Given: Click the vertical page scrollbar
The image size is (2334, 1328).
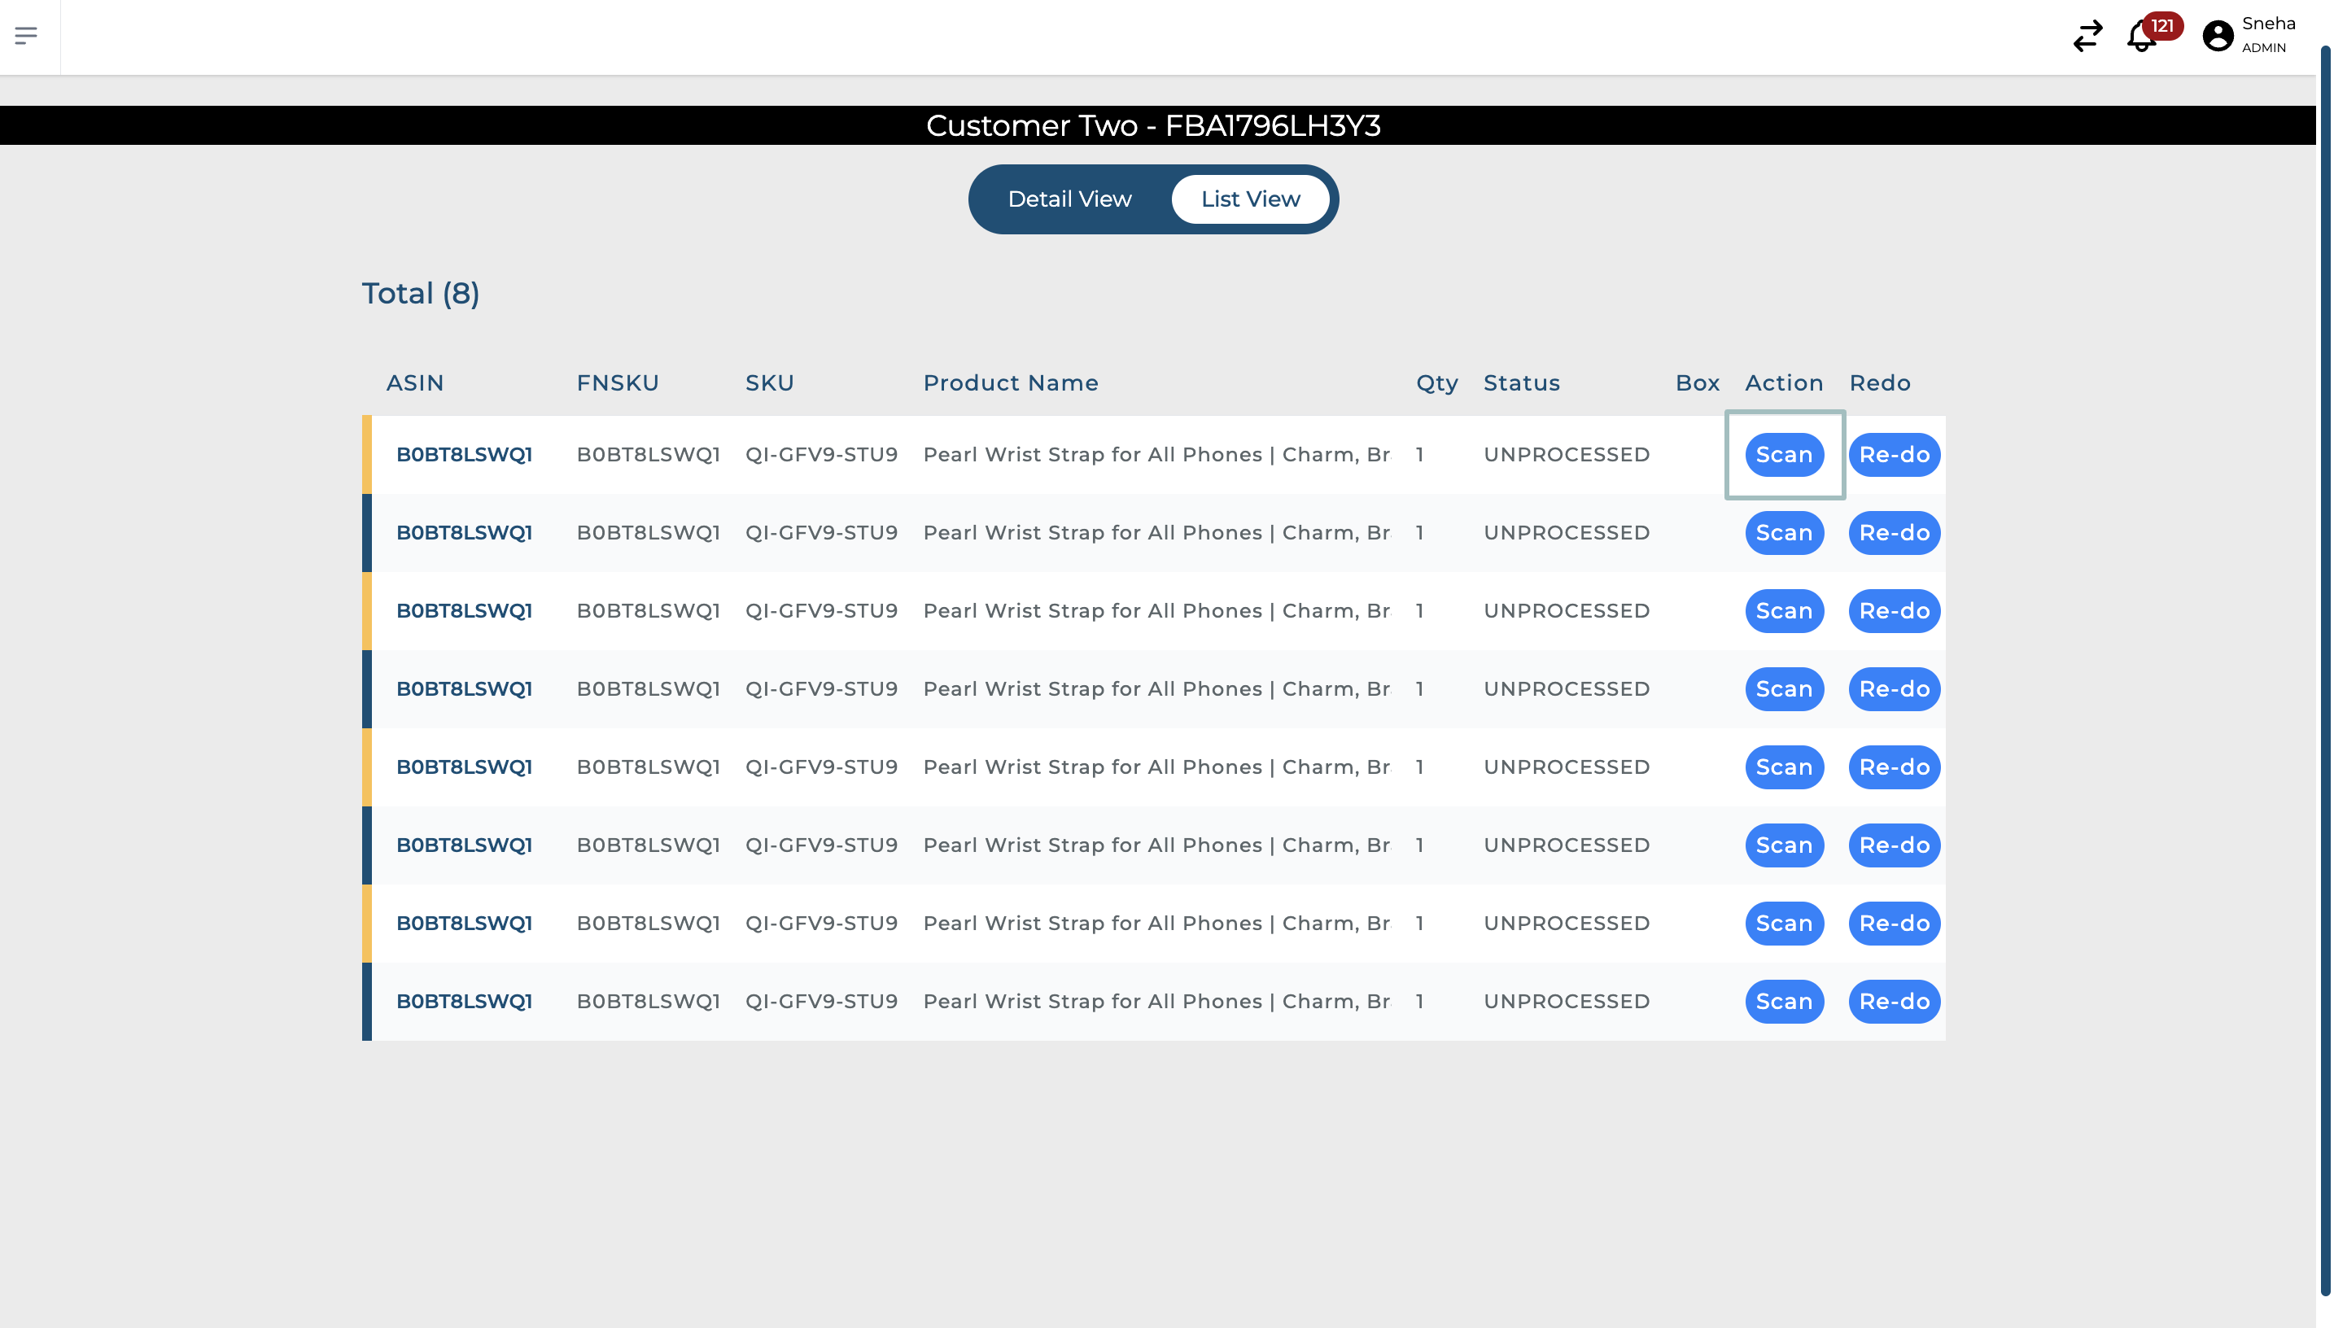Looking at the screenshot, I should [x=2325, y=671].
